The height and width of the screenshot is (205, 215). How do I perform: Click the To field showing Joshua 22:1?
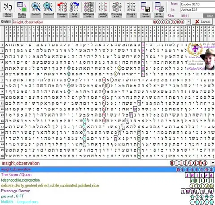(x=198, y=10)
